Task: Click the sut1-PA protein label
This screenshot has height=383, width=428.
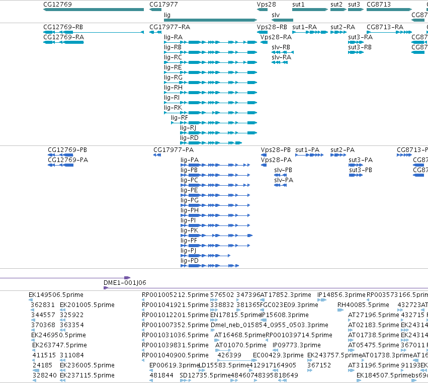Action: [x=307, y=150]
